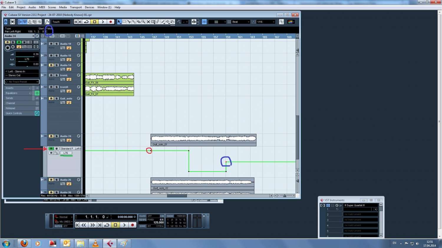Click the inspector volume slider showing 0.39
The height and width of the screenshot is (248, 442).
pyautogui.click(x=27, y=54)
